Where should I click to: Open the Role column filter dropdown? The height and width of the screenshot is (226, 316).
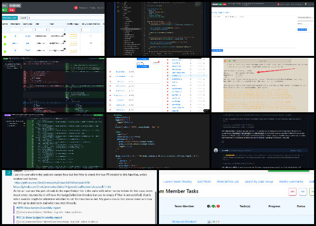41,30
